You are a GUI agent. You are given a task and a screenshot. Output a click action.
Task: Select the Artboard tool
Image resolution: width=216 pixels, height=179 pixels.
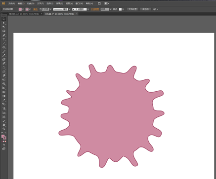click(4, 117)
